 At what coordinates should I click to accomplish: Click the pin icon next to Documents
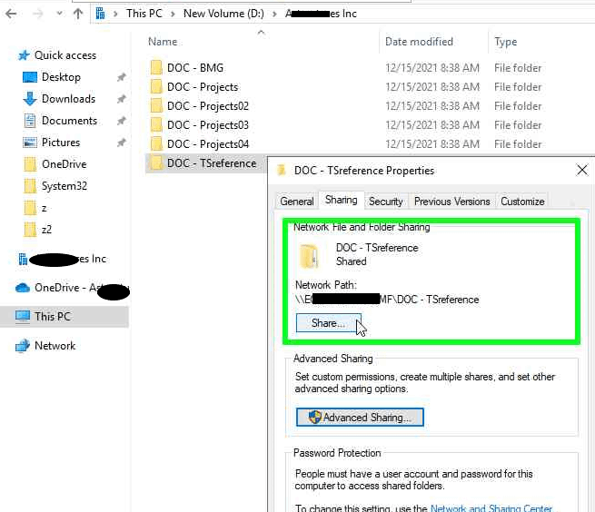point(121,121)
